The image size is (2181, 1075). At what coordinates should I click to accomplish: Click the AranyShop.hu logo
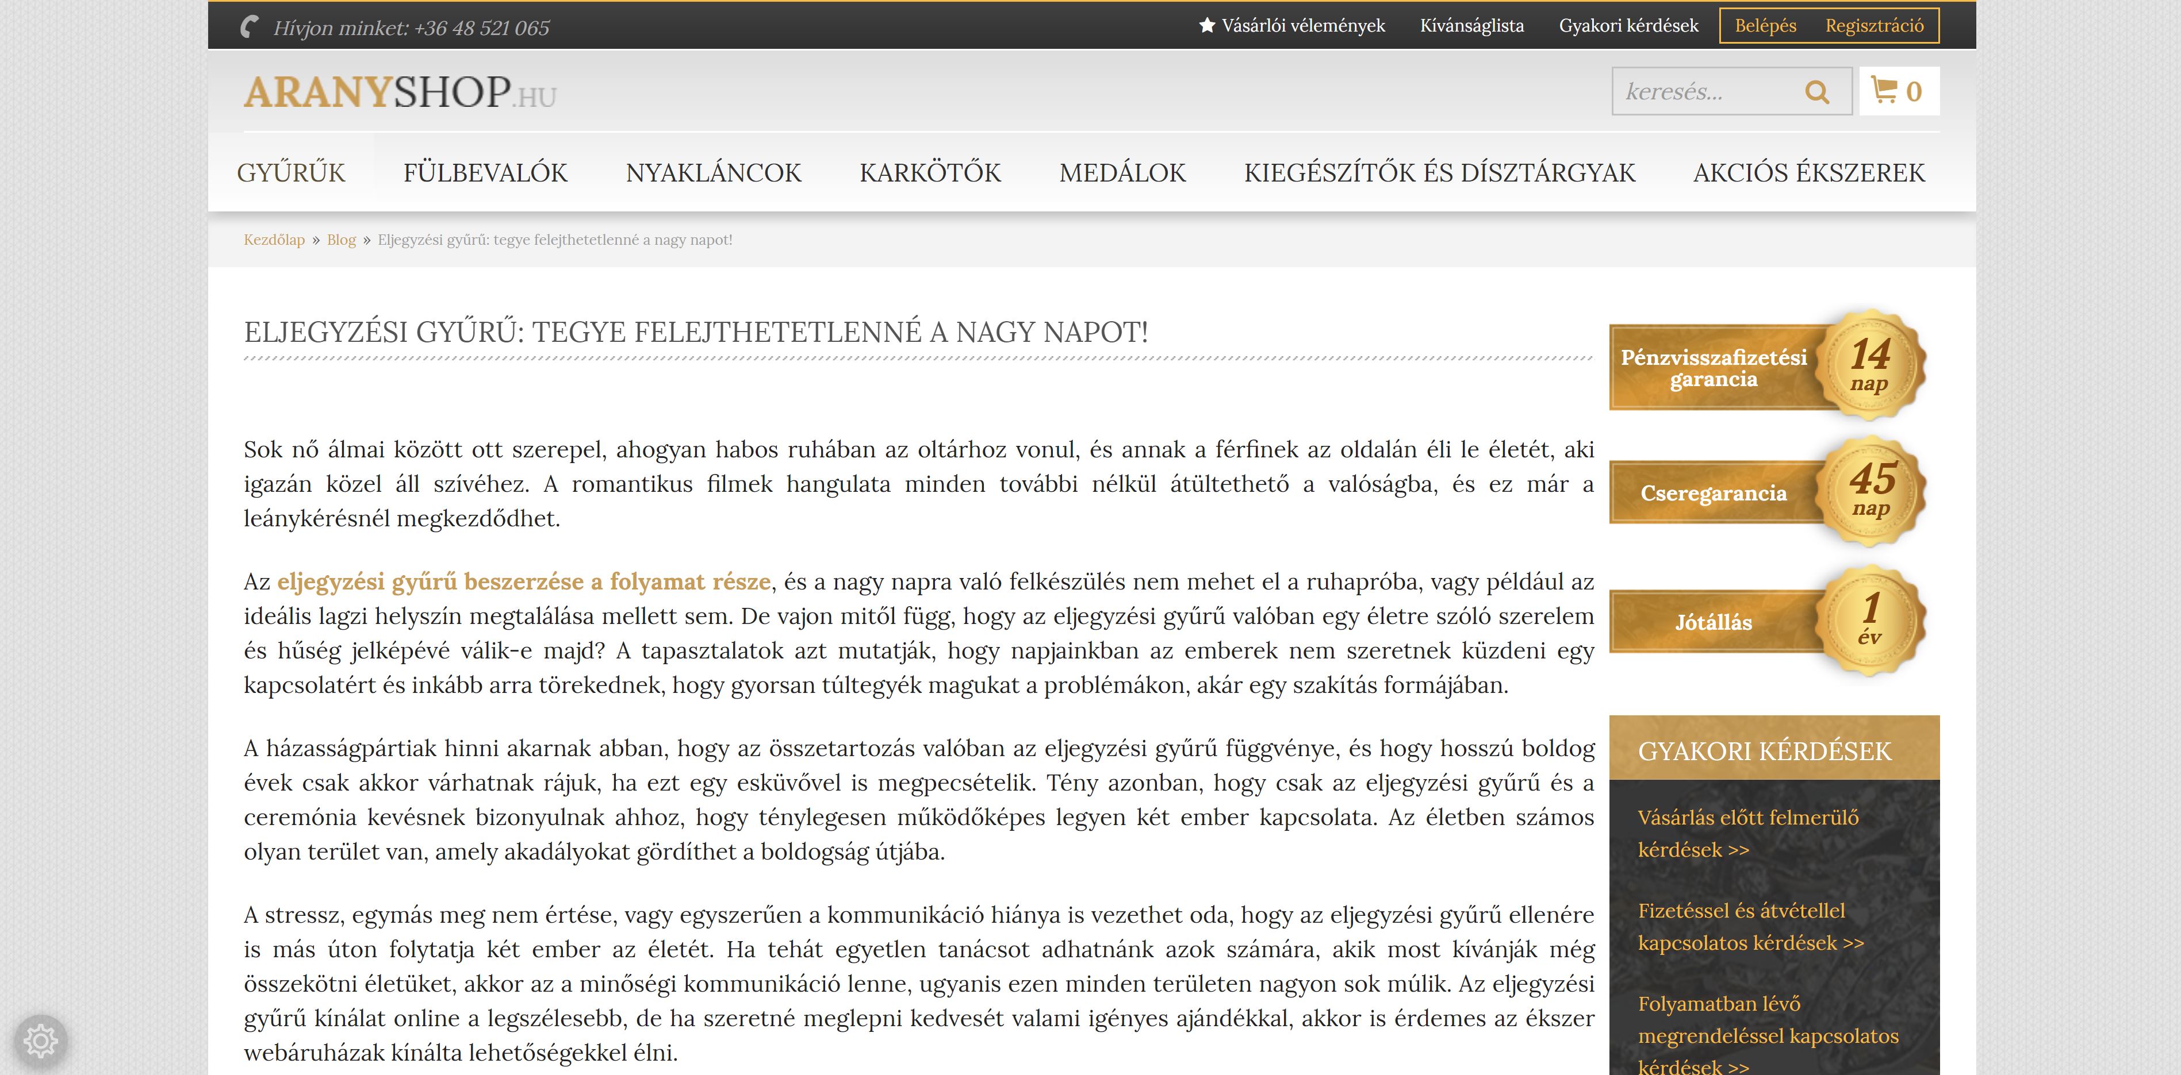tap(400, 92)
